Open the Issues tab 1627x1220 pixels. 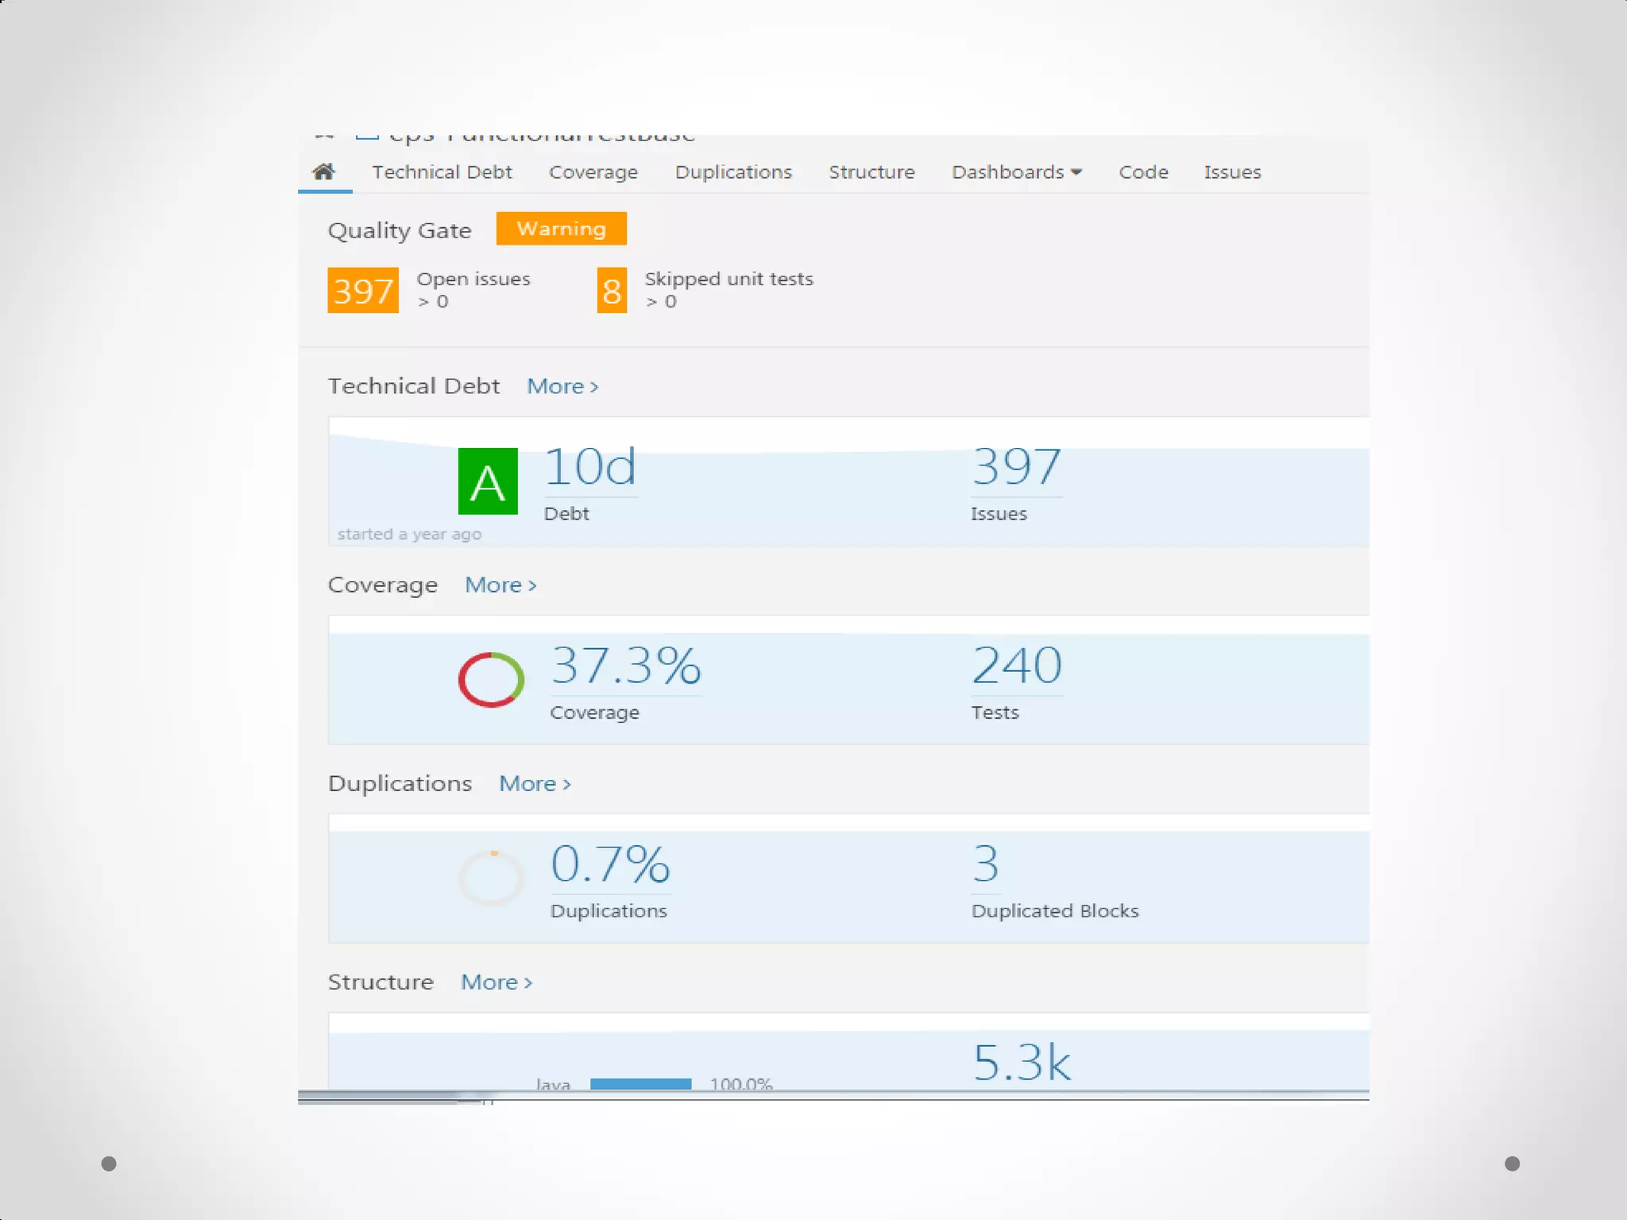click(1232, 172)
